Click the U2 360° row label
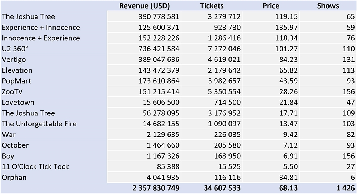Image resolution: width=357 pixels, height=194 pixels. [x=15, y=49]
